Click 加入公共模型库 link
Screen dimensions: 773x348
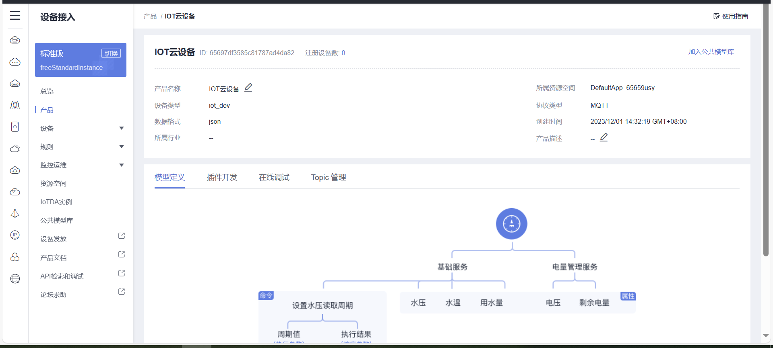pos(711,52)
